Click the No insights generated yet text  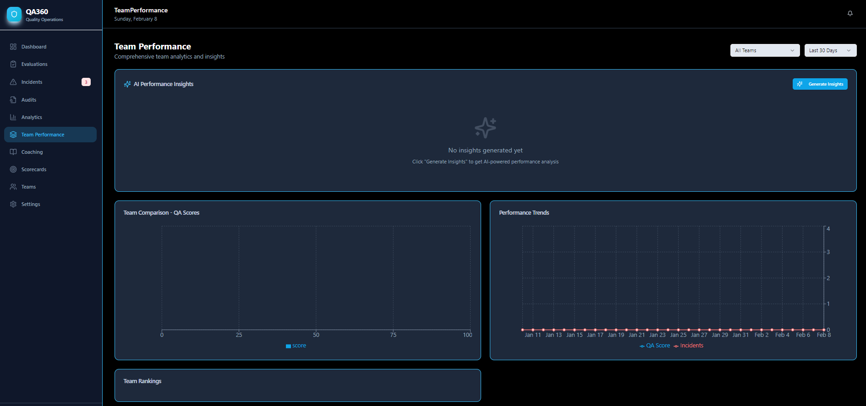coord(485,150)
